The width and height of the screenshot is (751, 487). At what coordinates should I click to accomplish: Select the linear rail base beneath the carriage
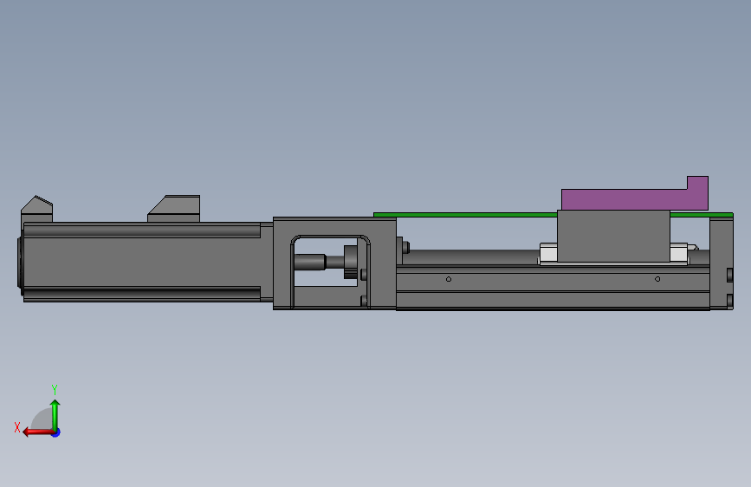[553, 288]
